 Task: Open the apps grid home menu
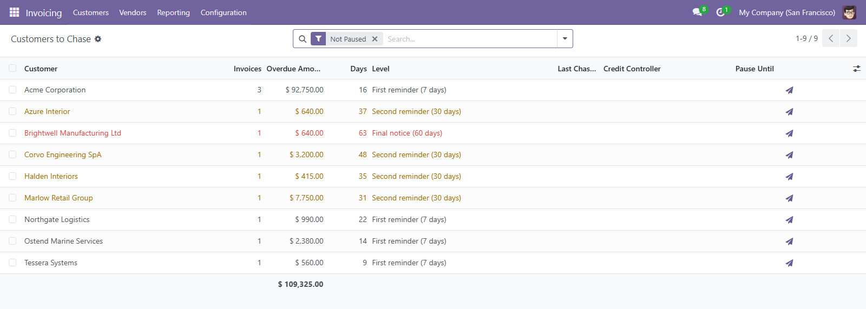(x=15, y=12)
